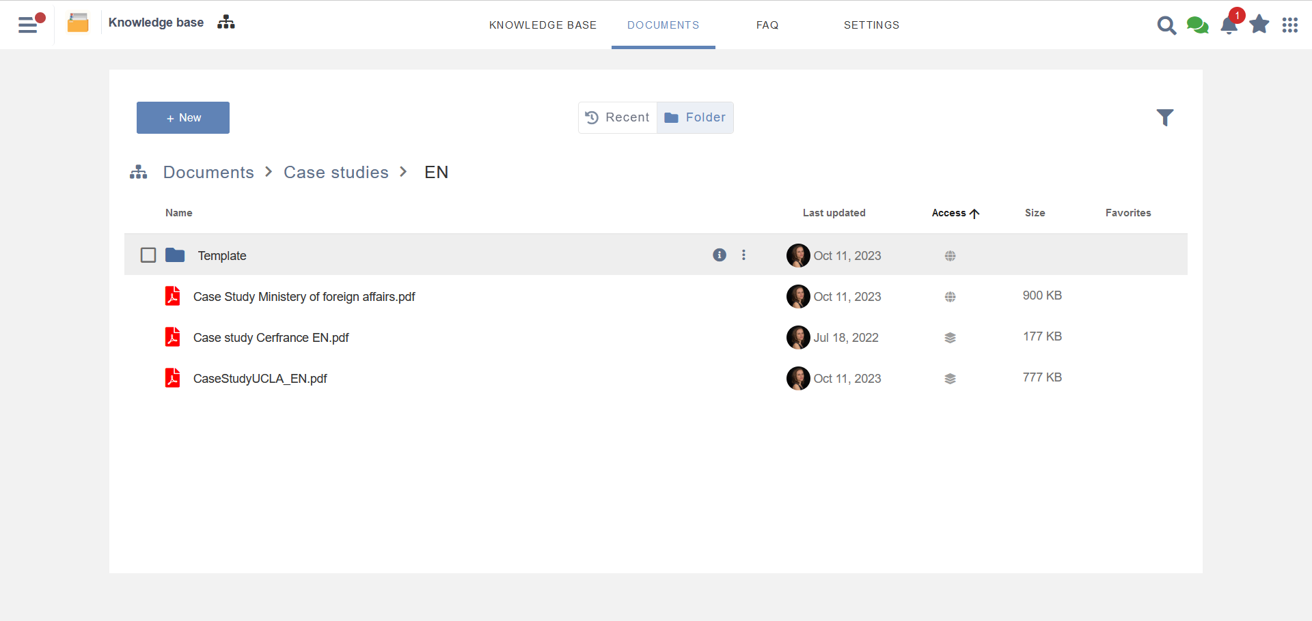Viewport: 1312px width, 621px height.
Task: Open the apps grid launcher
Action: tap(1290, 25)
